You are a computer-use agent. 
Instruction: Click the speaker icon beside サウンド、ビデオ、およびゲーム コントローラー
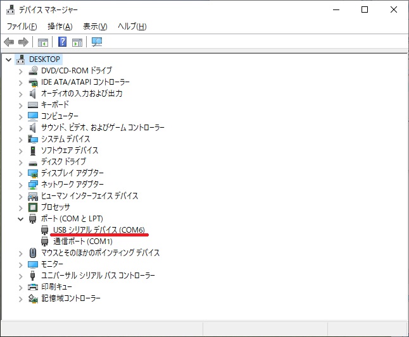pyautogui.click(x=32, y=128)
